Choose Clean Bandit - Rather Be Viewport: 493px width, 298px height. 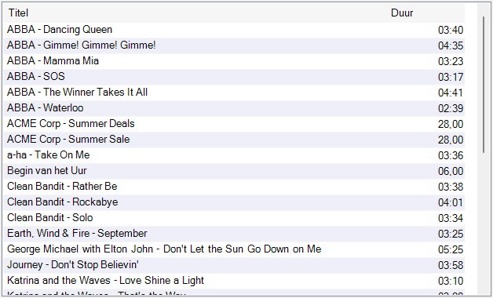click(234, 187)
